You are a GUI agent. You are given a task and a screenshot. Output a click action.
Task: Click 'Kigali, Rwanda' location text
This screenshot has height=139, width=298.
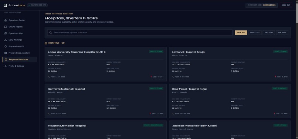[179, 92]
